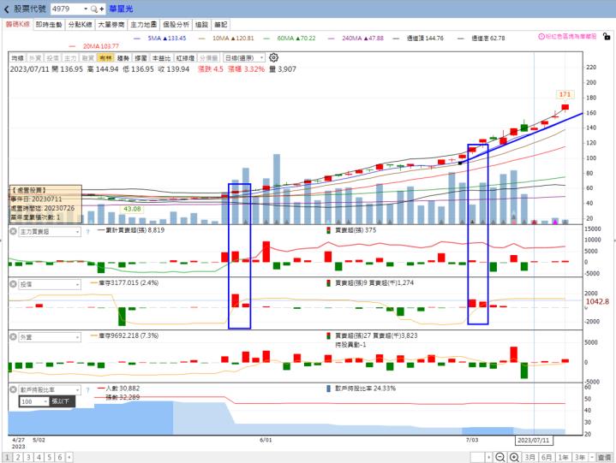Set range to 3年

580,457
